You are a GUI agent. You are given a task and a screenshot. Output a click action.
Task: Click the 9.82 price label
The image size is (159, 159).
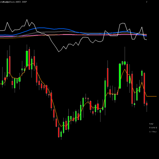pos(151,124)
